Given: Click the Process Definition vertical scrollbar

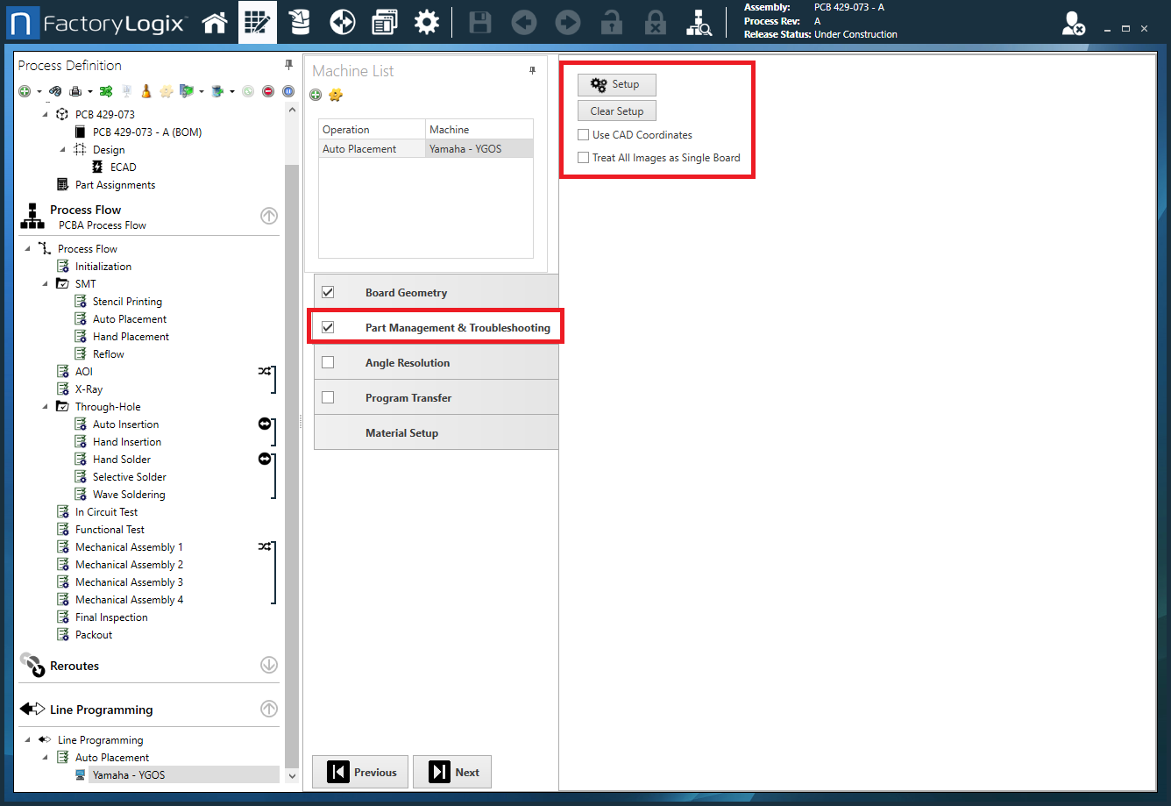Looking at the screenshot, I should [292, 439].
